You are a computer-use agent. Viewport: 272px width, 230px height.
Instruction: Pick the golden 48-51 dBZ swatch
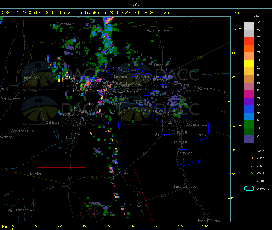click(249, 71)
